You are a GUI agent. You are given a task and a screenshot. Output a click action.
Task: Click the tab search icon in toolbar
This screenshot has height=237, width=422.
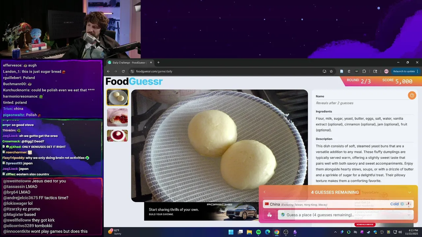375,71
